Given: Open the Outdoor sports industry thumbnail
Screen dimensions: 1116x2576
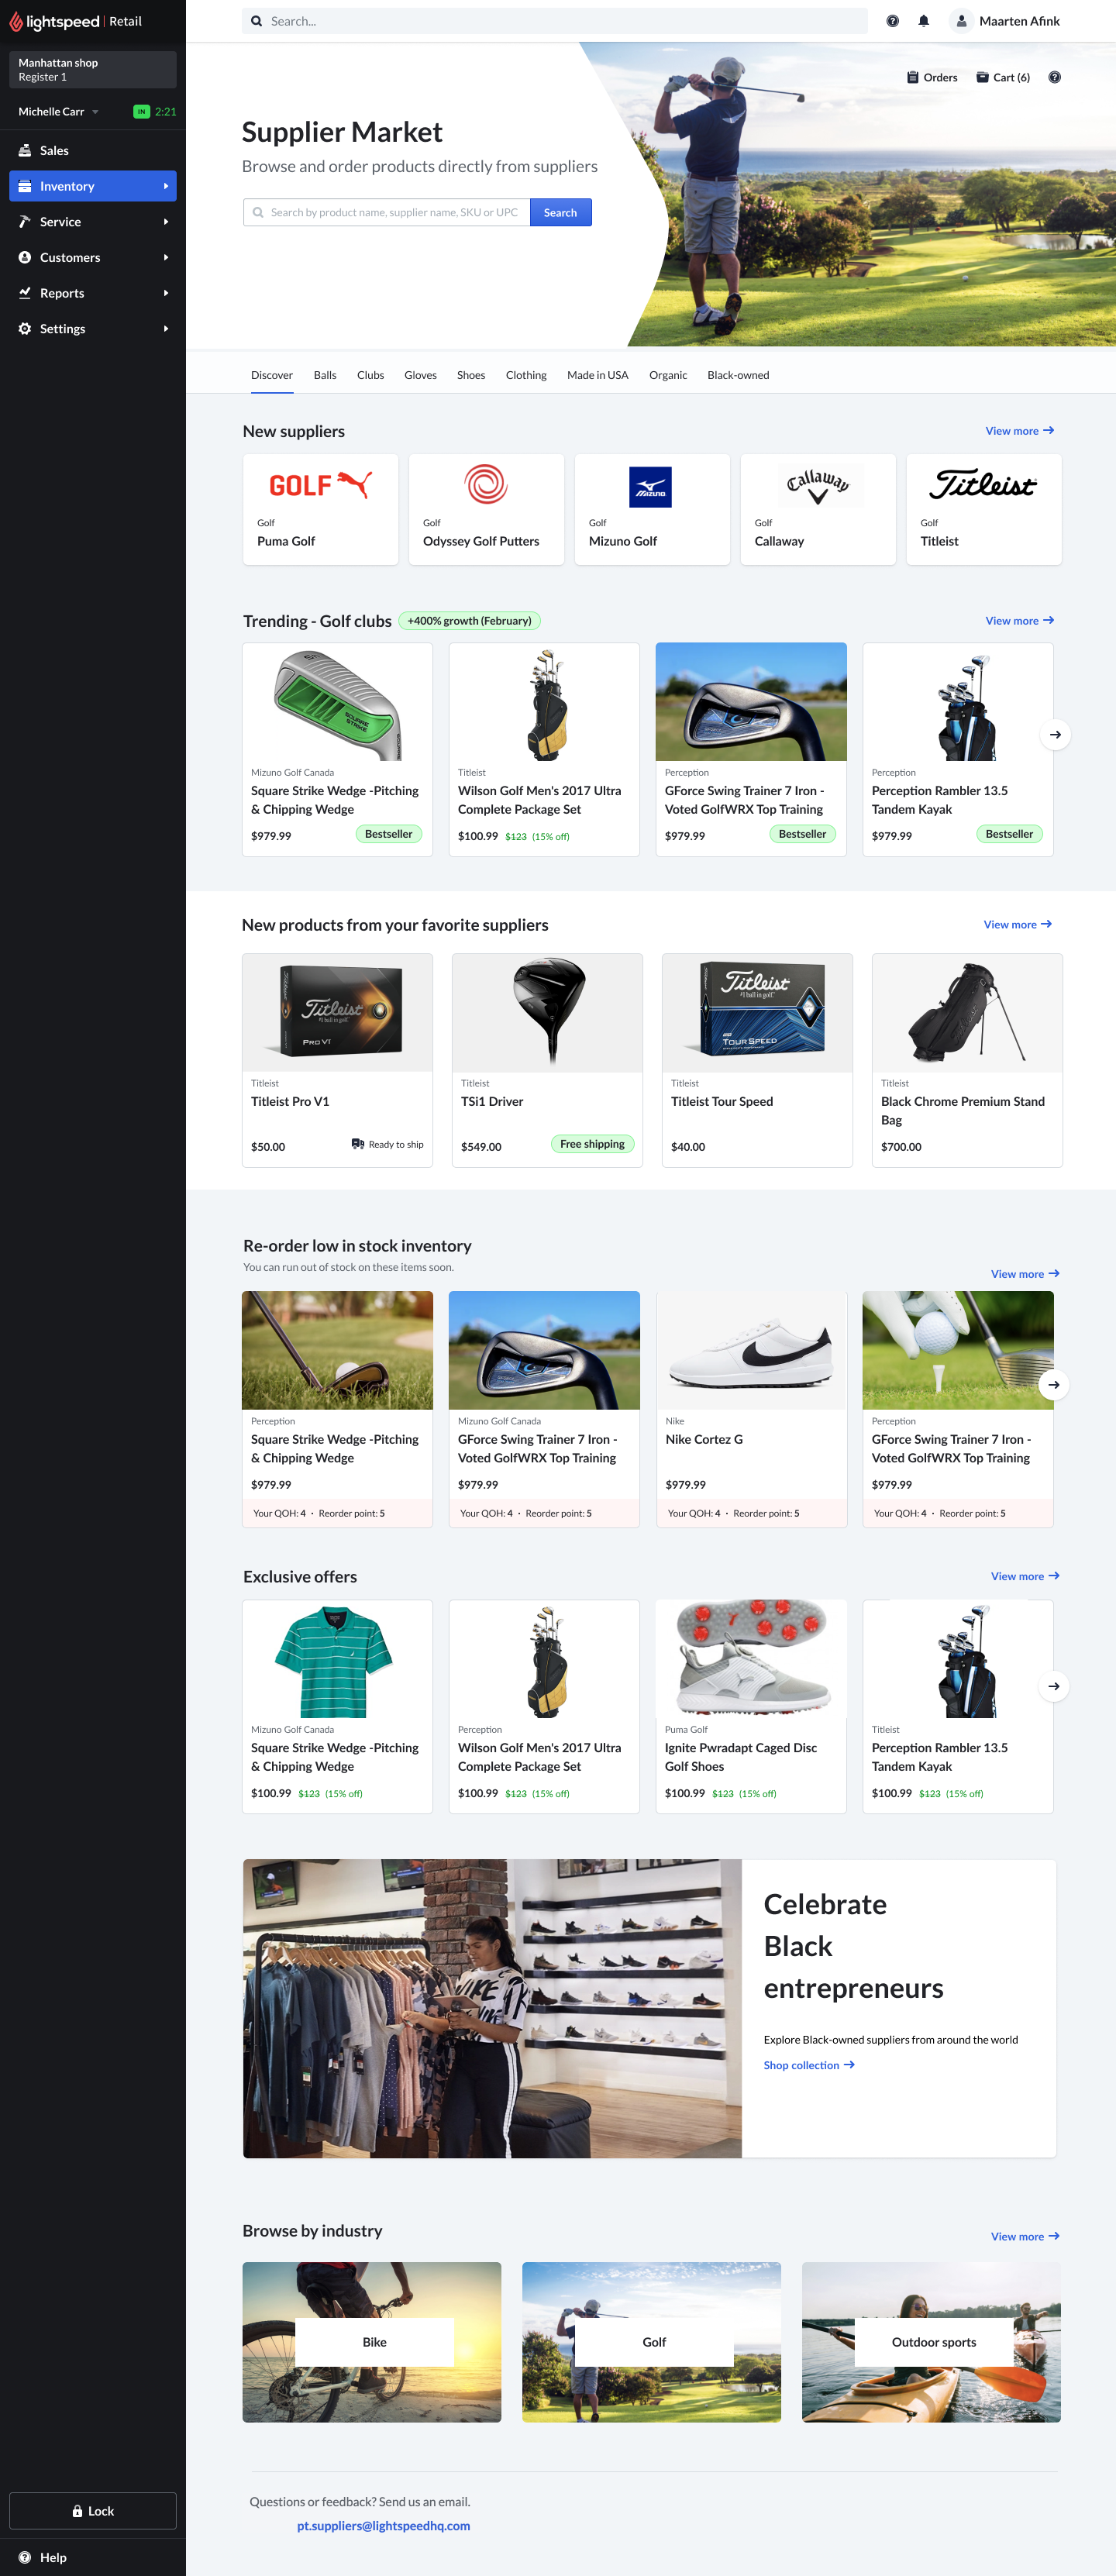Looking at the screenshot, I should pos(931,2342).
